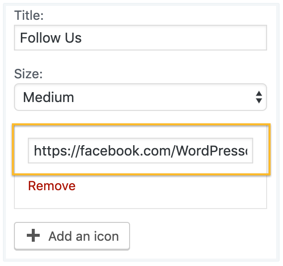Click the WordPress end of the URL text
Image resolution: width=283 pixels, height=266 pixels.
211,151
